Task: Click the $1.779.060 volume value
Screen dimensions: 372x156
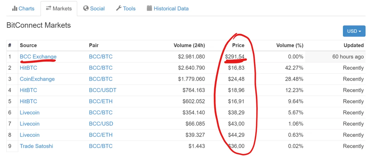Action: tap(192, 79)
